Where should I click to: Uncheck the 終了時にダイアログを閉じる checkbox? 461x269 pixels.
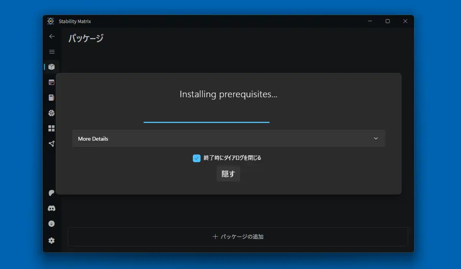[x=197, y=158]
